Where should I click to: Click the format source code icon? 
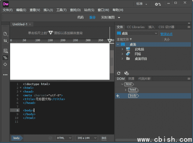pyautogui.click(x=5, y=58)
